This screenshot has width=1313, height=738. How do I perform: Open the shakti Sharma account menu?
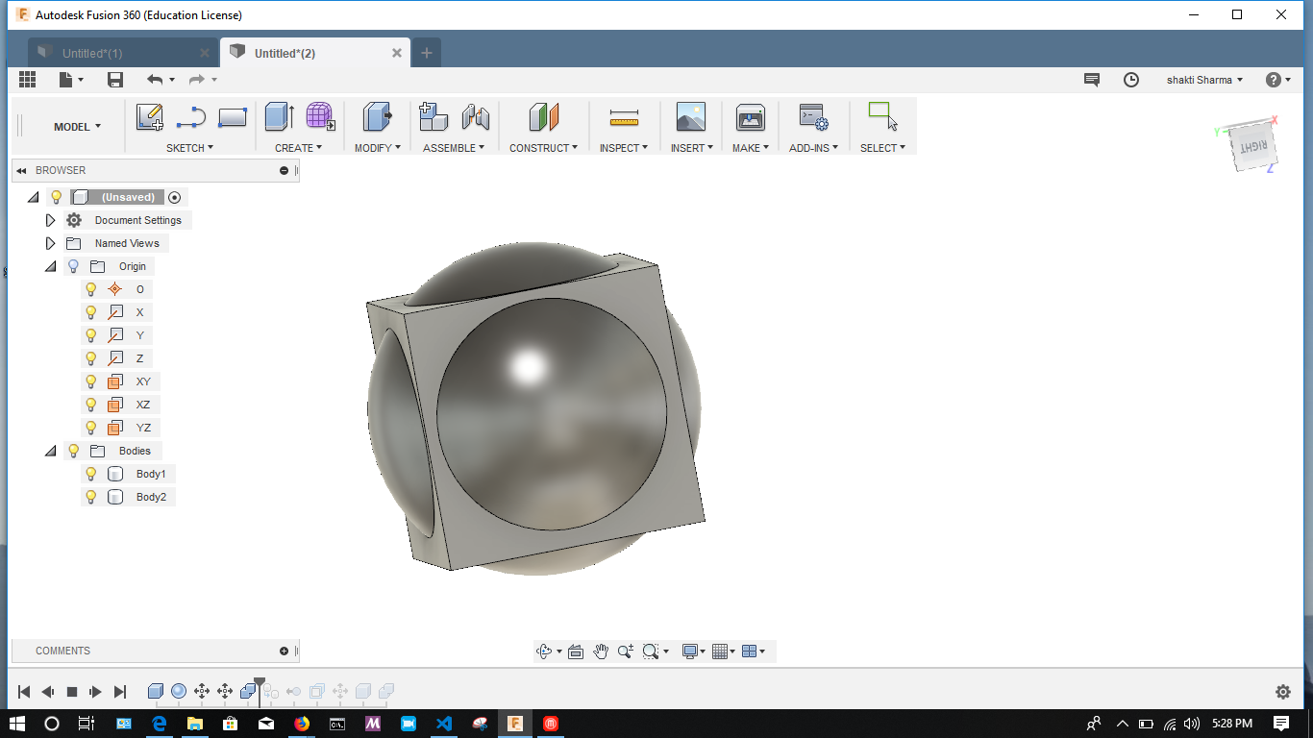click(x=1205, y=80)
